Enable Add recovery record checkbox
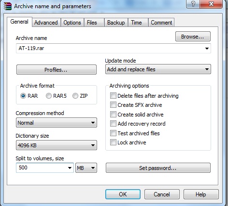This screenshot has width=228, height=206. pyautogui.click(x=113, y=124)
